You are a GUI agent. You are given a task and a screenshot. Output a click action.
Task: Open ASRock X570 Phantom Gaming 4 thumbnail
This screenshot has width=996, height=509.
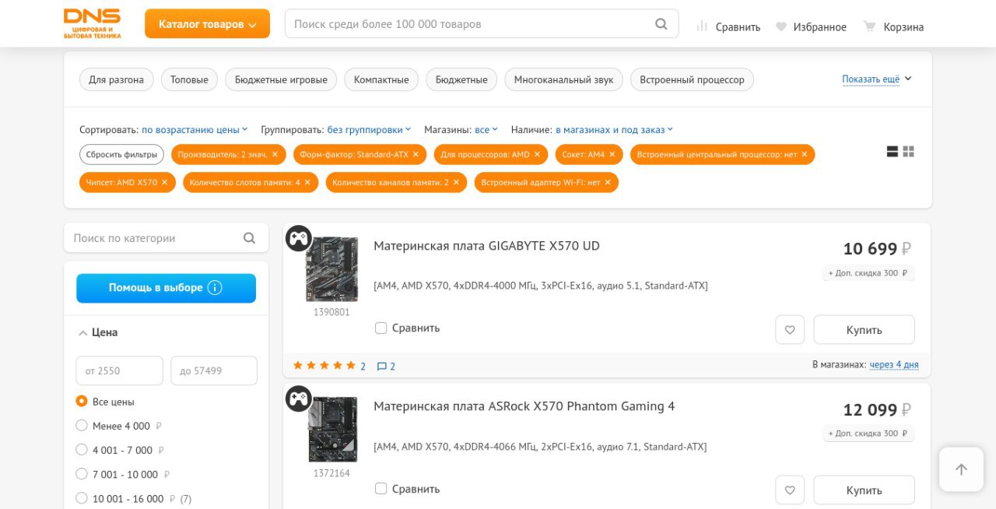pos(331,430)
